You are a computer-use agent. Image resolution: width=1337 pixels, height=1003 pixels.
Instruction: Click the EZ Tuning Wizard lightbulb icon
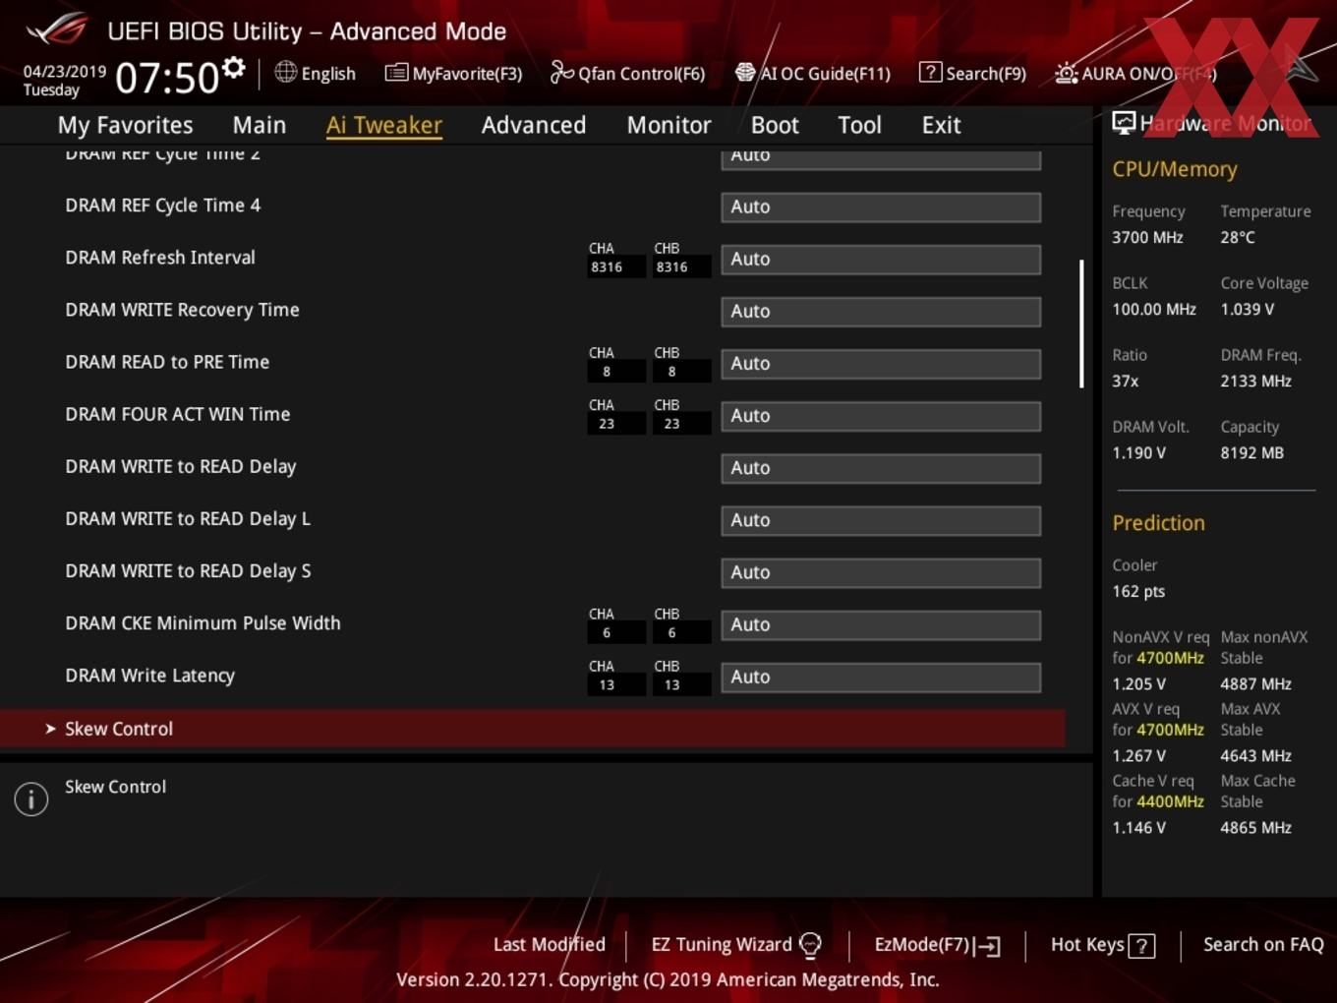click(x=810, y=945)
